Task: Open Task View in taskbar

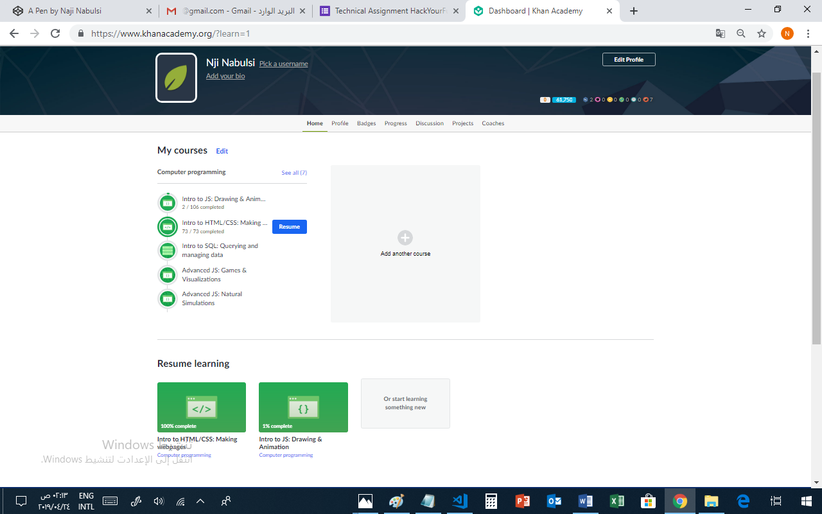Action: click(776, 501)
